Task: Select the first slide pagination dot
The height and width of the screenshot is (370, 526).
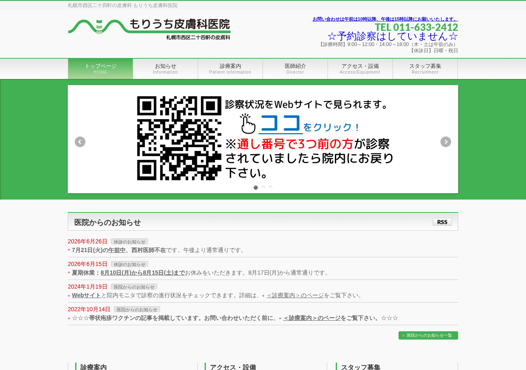Action: (256, 187)
